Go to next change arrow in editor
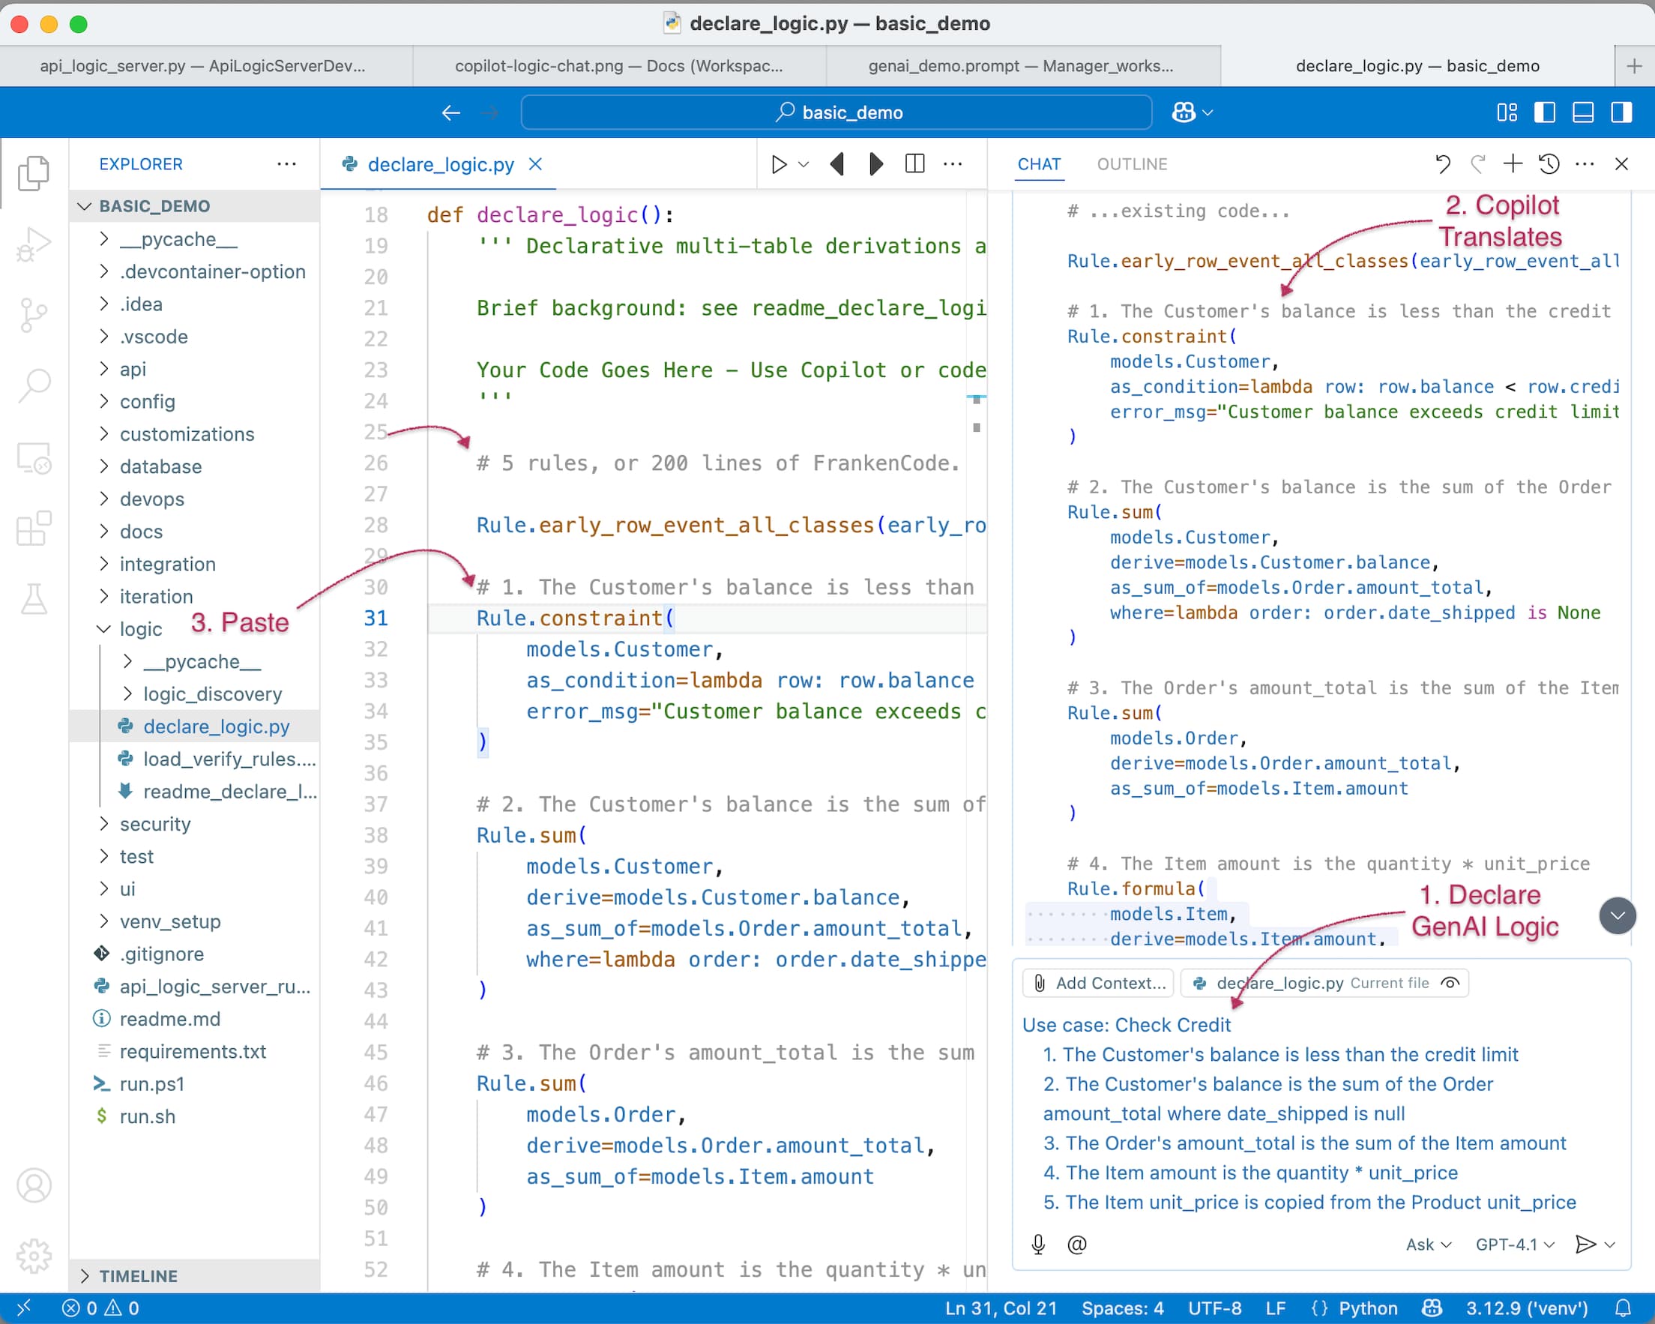The image size is (1655, 1324). tap(875, 164)
